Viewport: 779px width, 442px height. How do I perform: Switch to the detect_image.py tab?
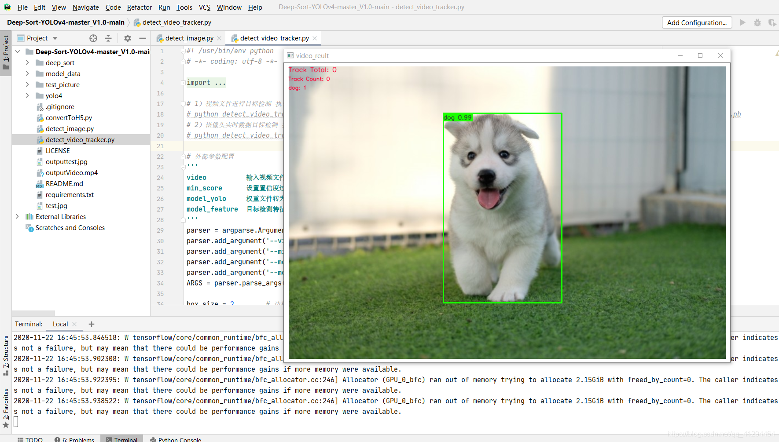click(189, 38)
